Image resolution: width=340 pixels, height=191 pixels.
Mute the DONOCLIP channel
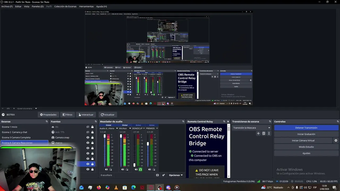pos(136,170)
